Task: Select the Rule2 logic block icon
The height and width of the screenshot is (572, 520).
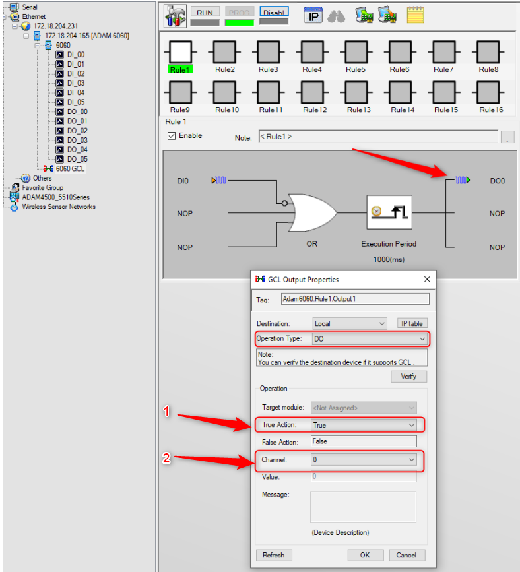Action: [x=224, y=52]
